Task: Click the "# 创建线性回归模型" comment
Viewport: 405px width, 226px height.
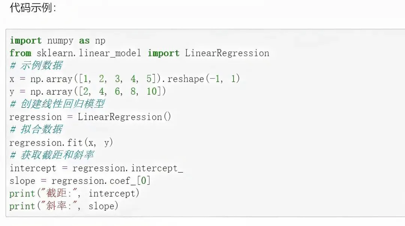Action: coord(57,104)
